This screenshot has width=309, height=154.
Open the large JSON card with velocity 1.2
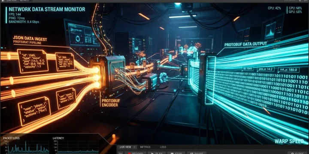33,61
